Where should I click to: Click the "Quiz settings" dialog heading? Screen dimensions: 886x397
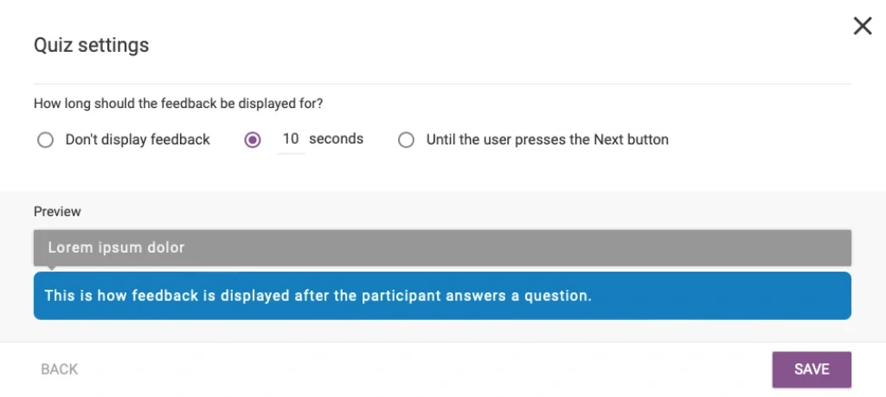91,46
